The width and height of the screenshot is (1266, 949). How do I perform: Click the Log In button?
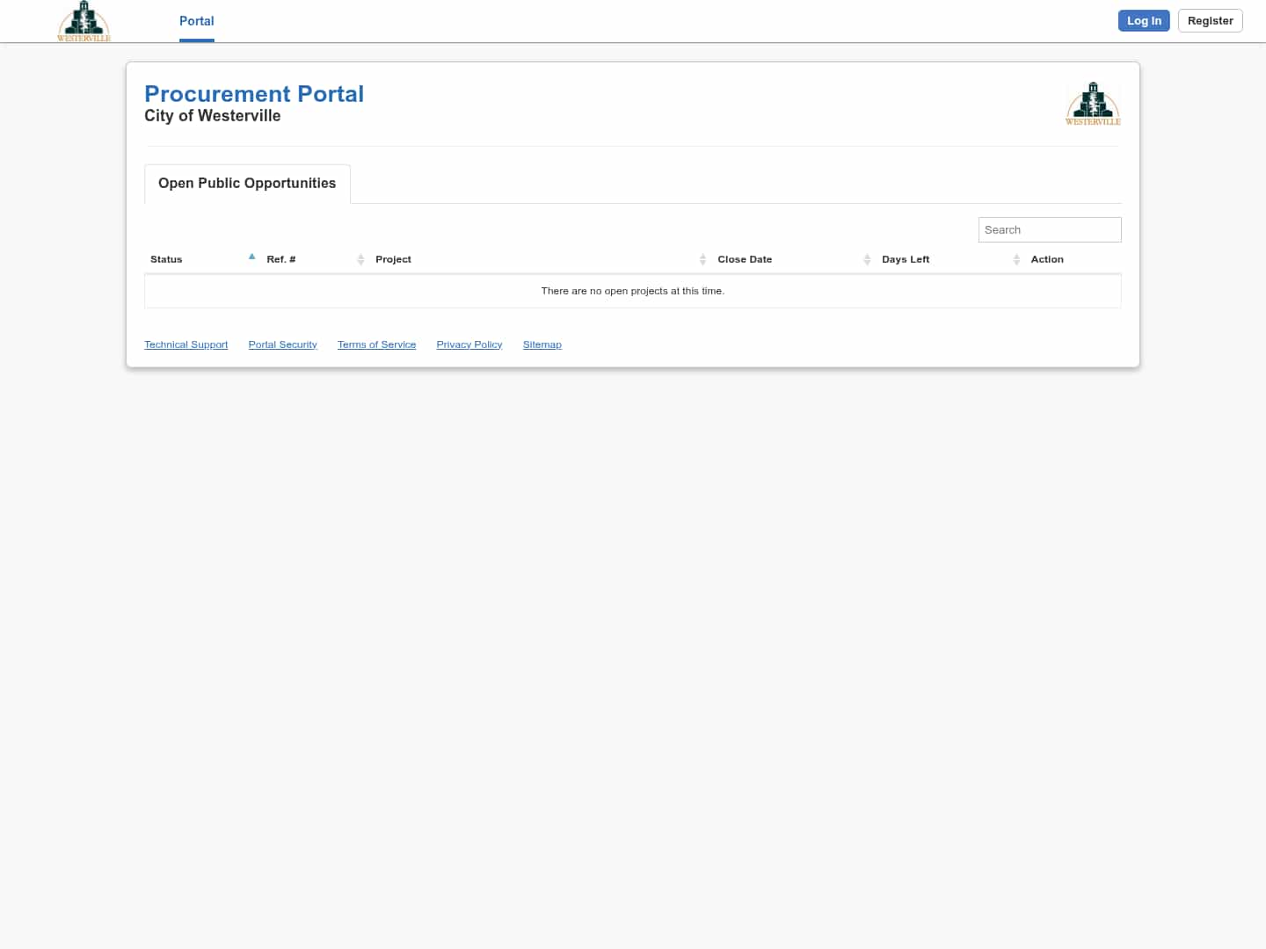click(1144, 21)
